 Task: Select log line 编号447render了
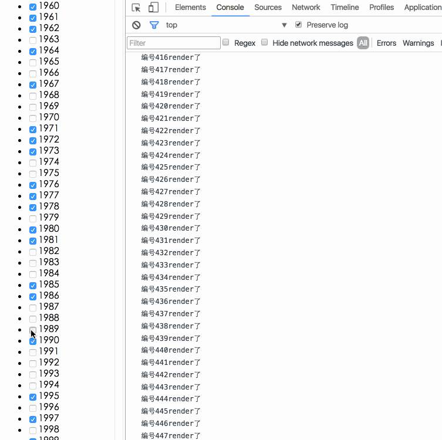tap(171, 436)
